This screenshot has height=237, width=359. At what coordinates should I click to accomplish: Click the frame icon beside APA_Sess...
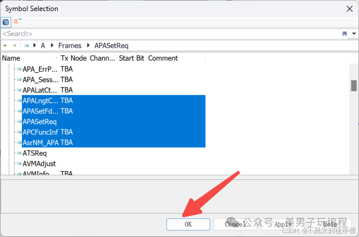tap(19, 79)
